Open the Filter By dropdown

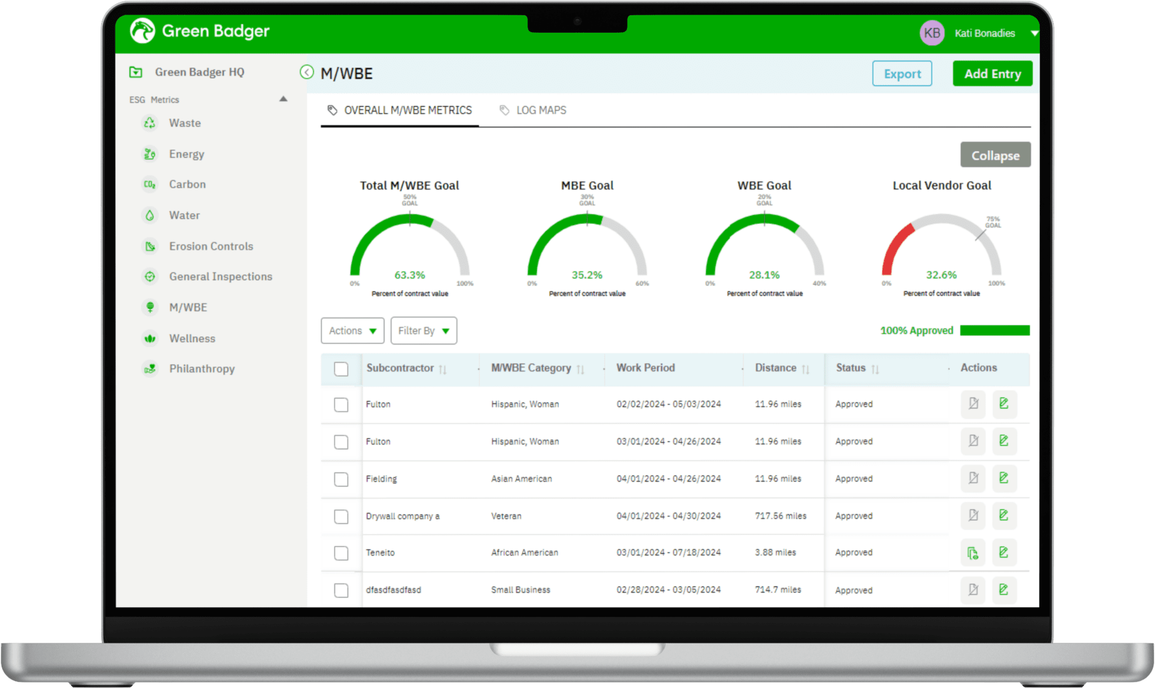[424, 331]
